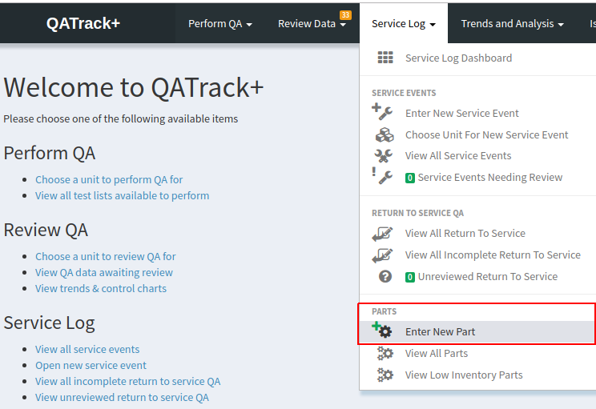Click the Review QA section heading
This screenshot has width=596, height=409.
click(46, 231)
